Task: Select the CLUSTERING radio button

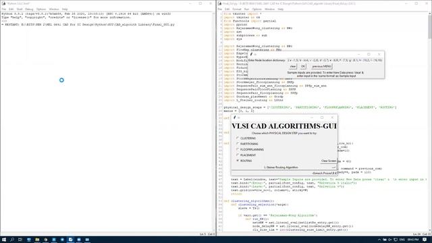Action: [238, 138]
